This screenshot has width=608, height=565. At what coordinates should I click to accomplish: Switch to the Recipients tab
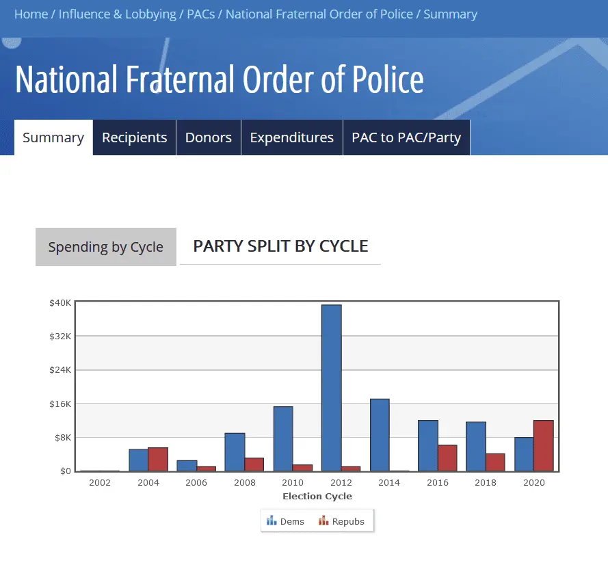click(x=135, y=137)
